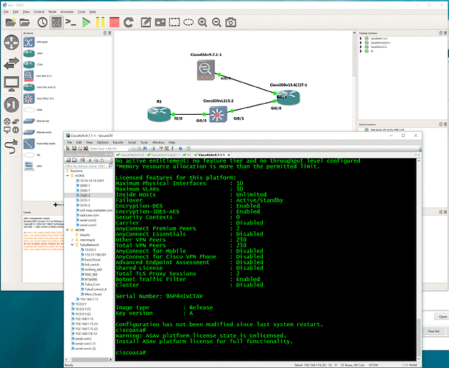The image size is (449, 368).
Task: Select the Tulsa_Core session entry
Action: pyautogui.click(x=92, y=284)
